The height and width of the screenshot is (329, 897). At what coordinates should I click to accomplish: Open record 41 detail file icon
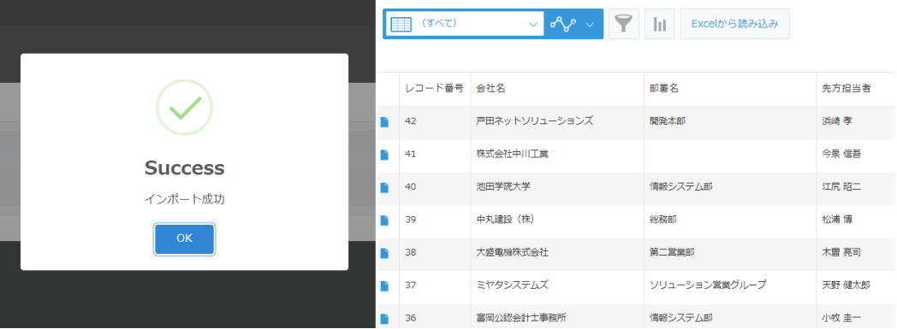pyautogui.click(x=384, y=154)
